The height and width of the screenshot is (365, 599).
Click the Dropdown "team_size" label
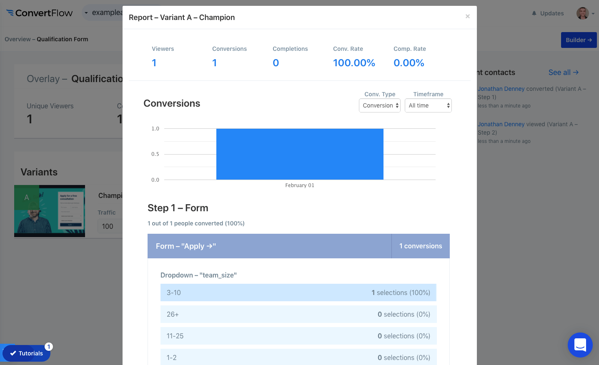[198, 275]
